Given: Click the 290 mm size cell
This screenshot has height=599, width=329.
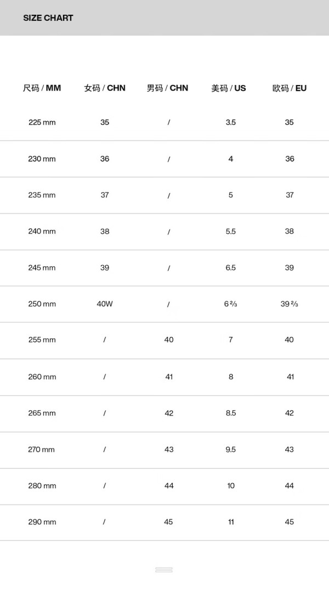Looking at the screenshot, I should (42, 522).
